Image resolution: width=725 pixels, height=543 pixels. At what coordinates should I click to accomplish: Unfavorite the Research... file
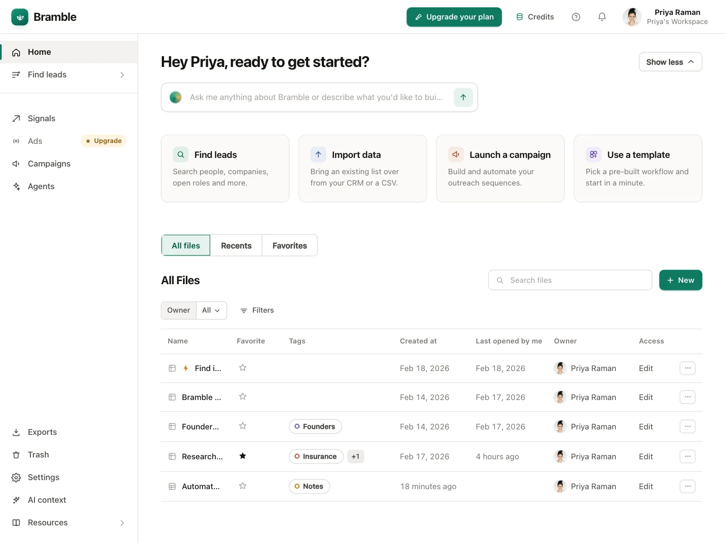point(243,456)
